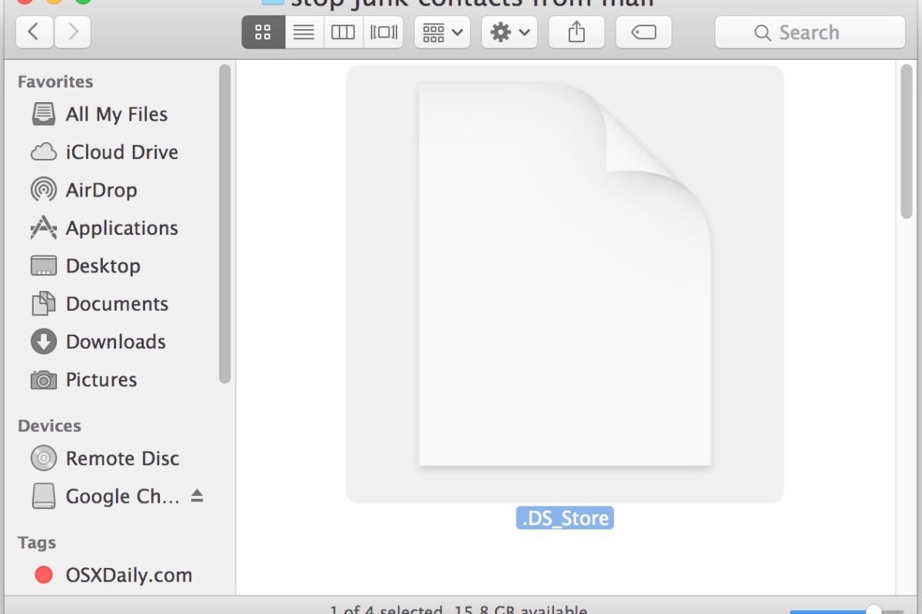Open the item arrangement dropdown
Viewport: 922px width, 614px height.
[x=443, y=32]
